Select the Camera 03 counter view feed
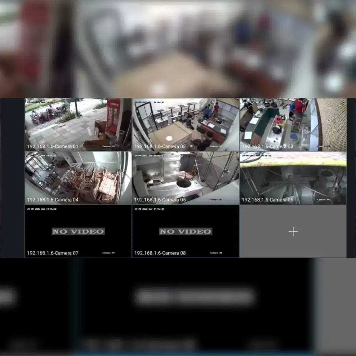The height and width of the screenshot is (356, 356). click(293, 123)
